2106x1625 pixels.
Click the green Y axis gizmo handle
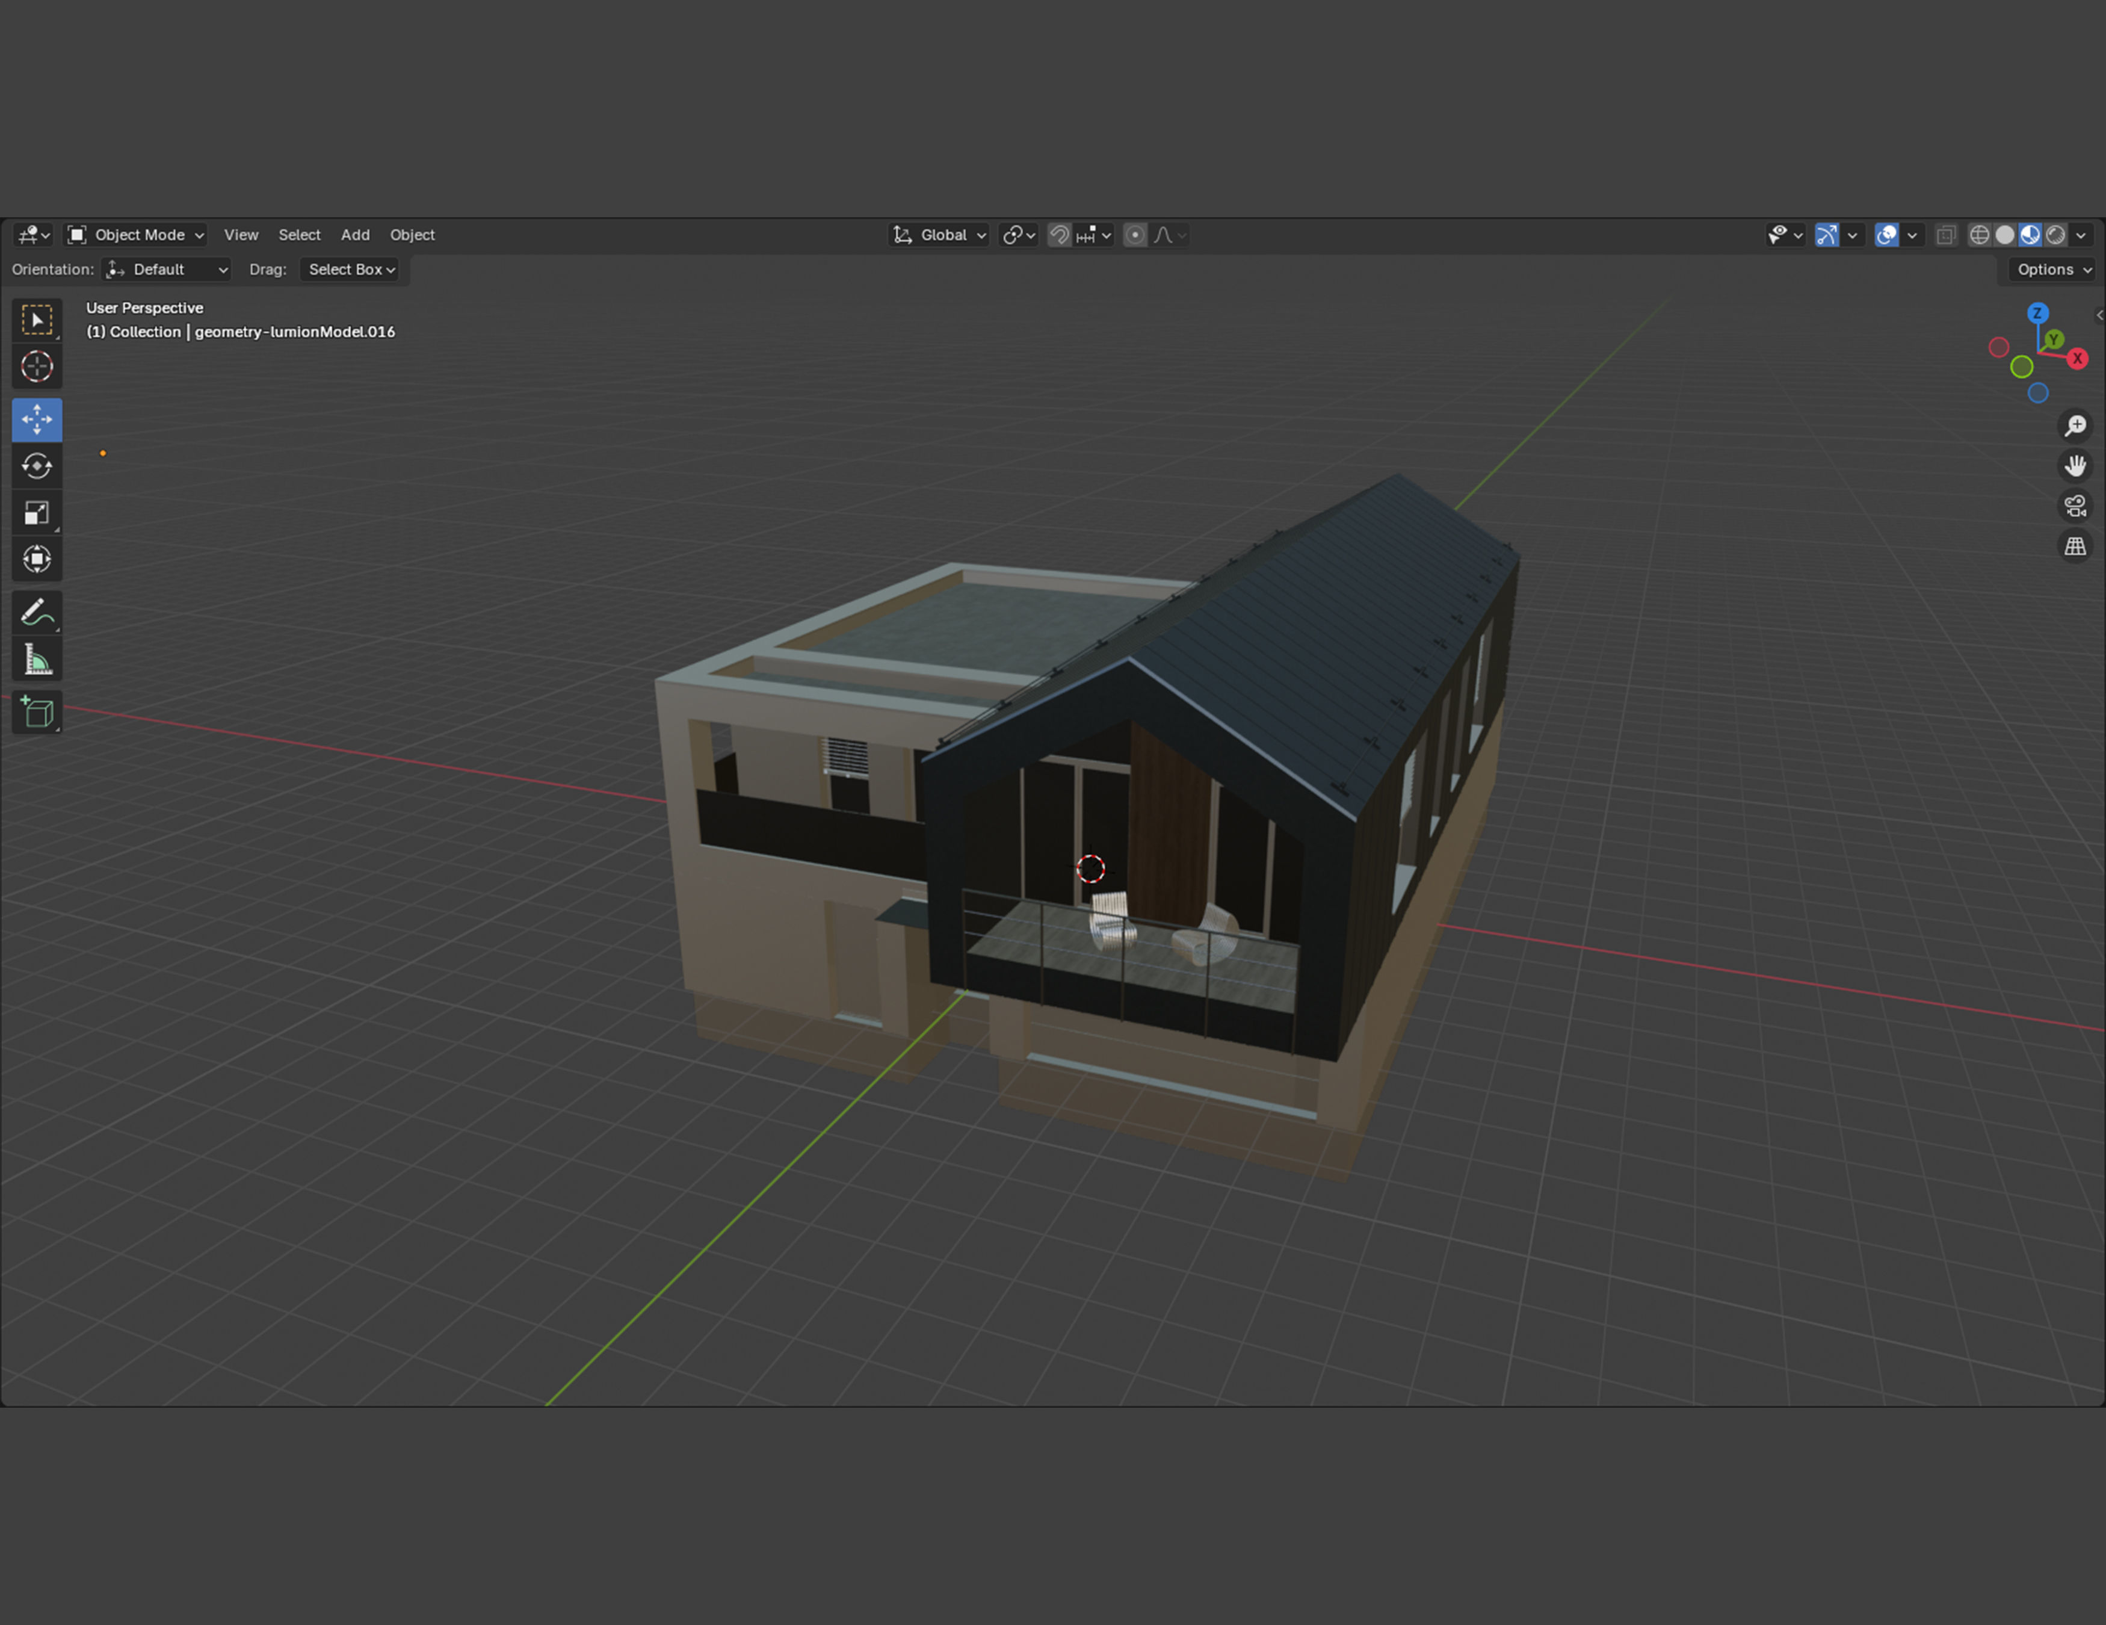2054,339
